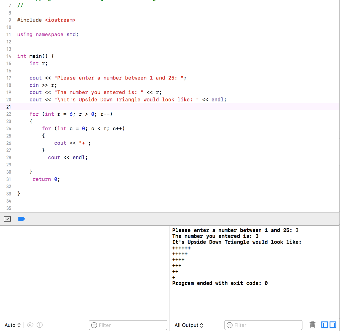Viewport: 340px width, 331px height.
Task: Click the Quick Look eye icon
Action: click(x=30, y=325)
